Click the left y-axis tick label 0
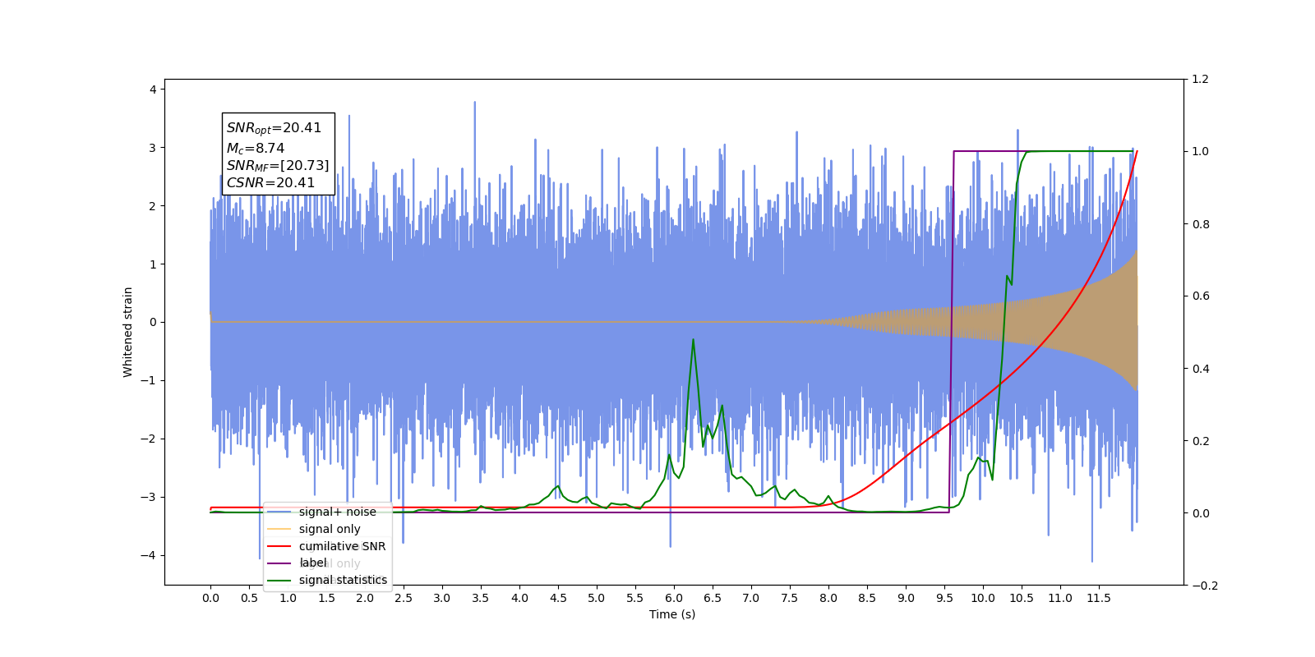 (153, 322)
